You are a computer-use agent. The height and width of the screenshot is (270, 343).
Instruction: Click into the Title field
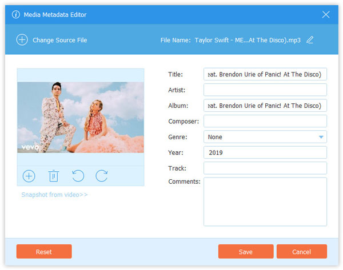pos(265,74)
